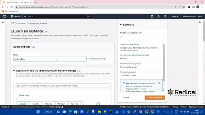Click the AWS console search bar
The height and width of the screenshot is (115, 205).
59,16
